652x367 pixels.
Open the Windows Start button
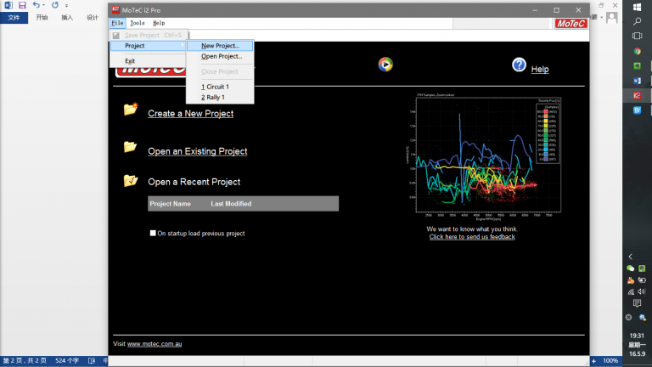click(x=637, y=7)
